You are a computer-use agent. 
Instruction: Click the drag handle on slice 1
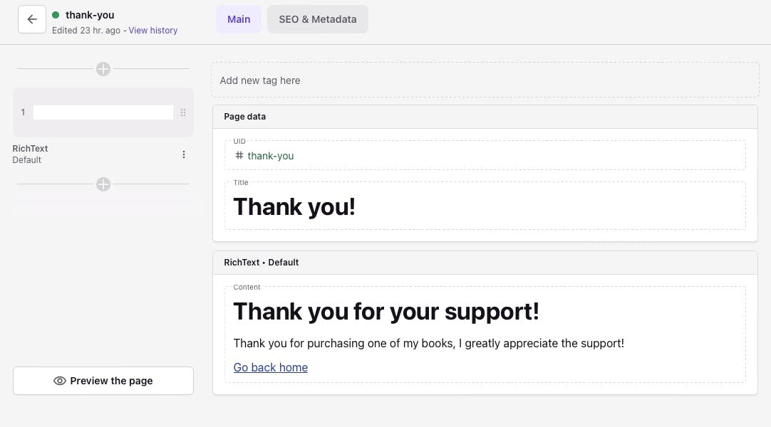click(x=183, y=112)
